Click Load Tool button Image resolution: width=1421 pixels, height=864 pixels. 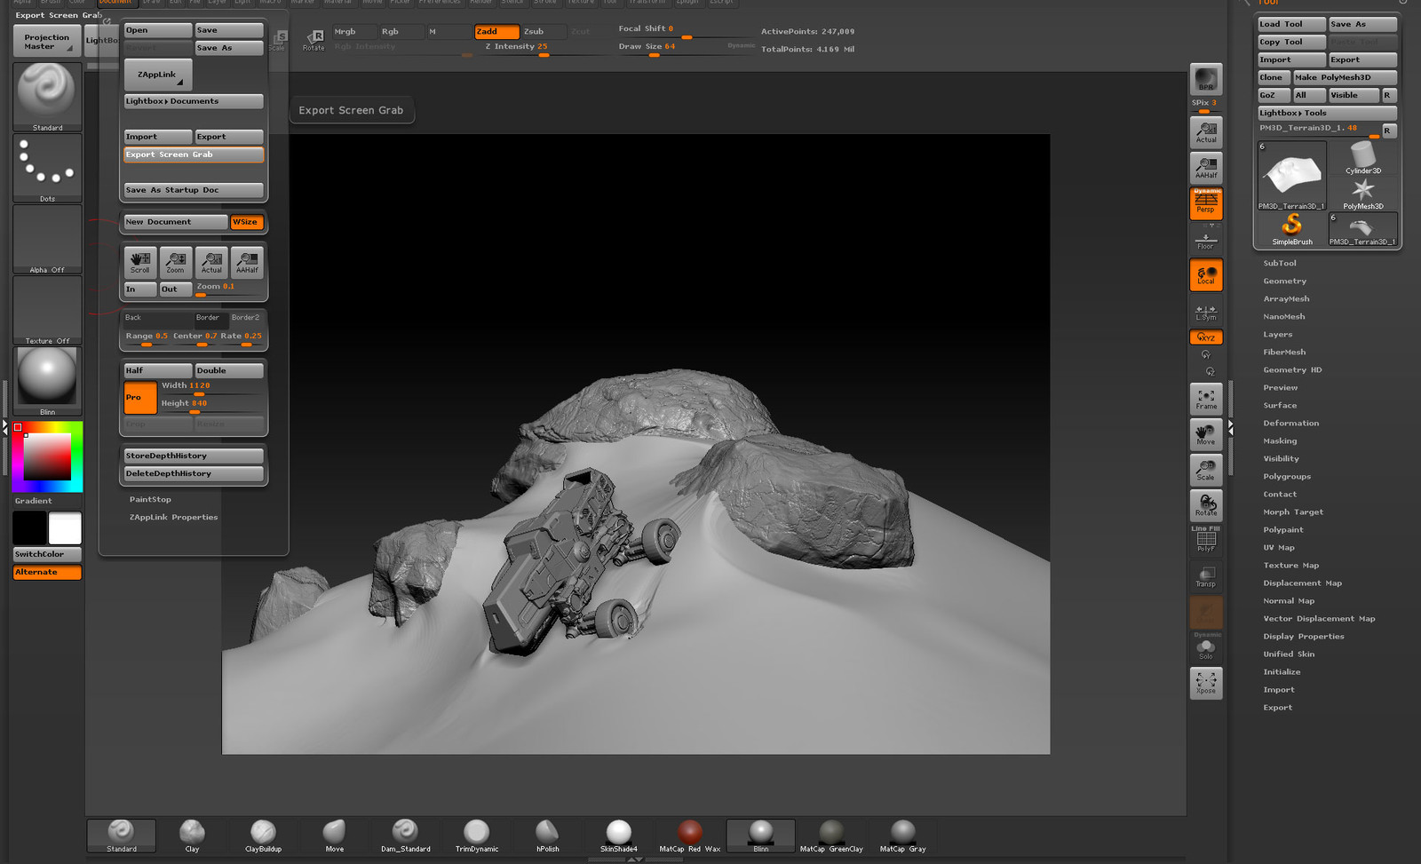click(x=1291, y=24)
